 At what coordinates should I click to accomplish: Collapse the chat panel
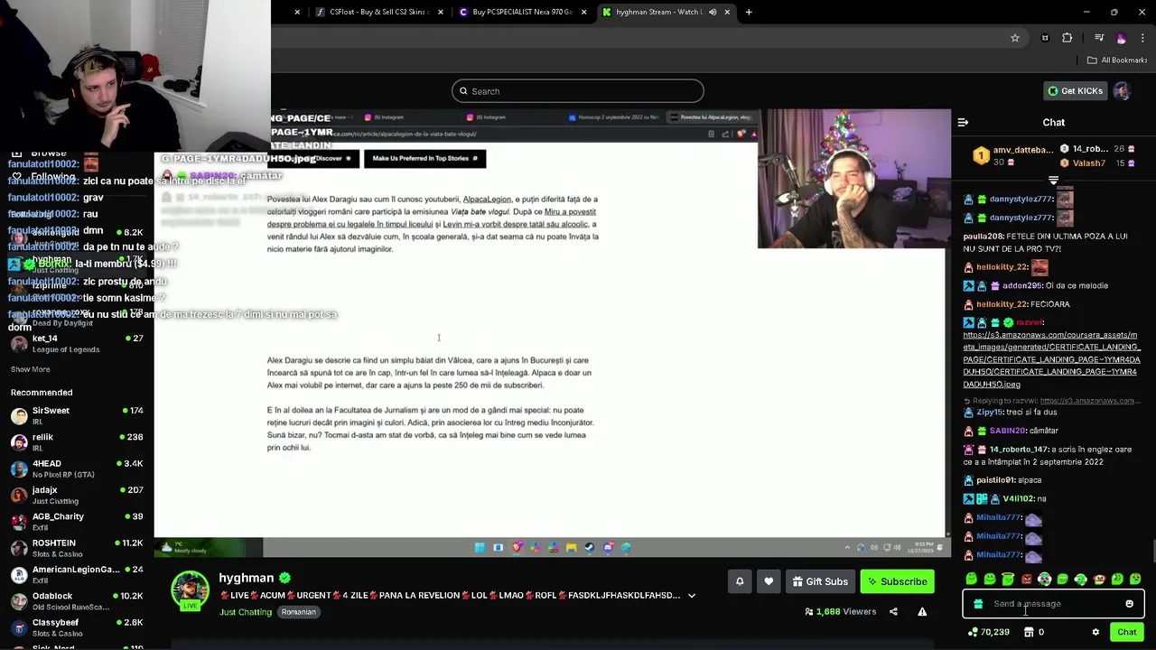[x=963, y=122]
